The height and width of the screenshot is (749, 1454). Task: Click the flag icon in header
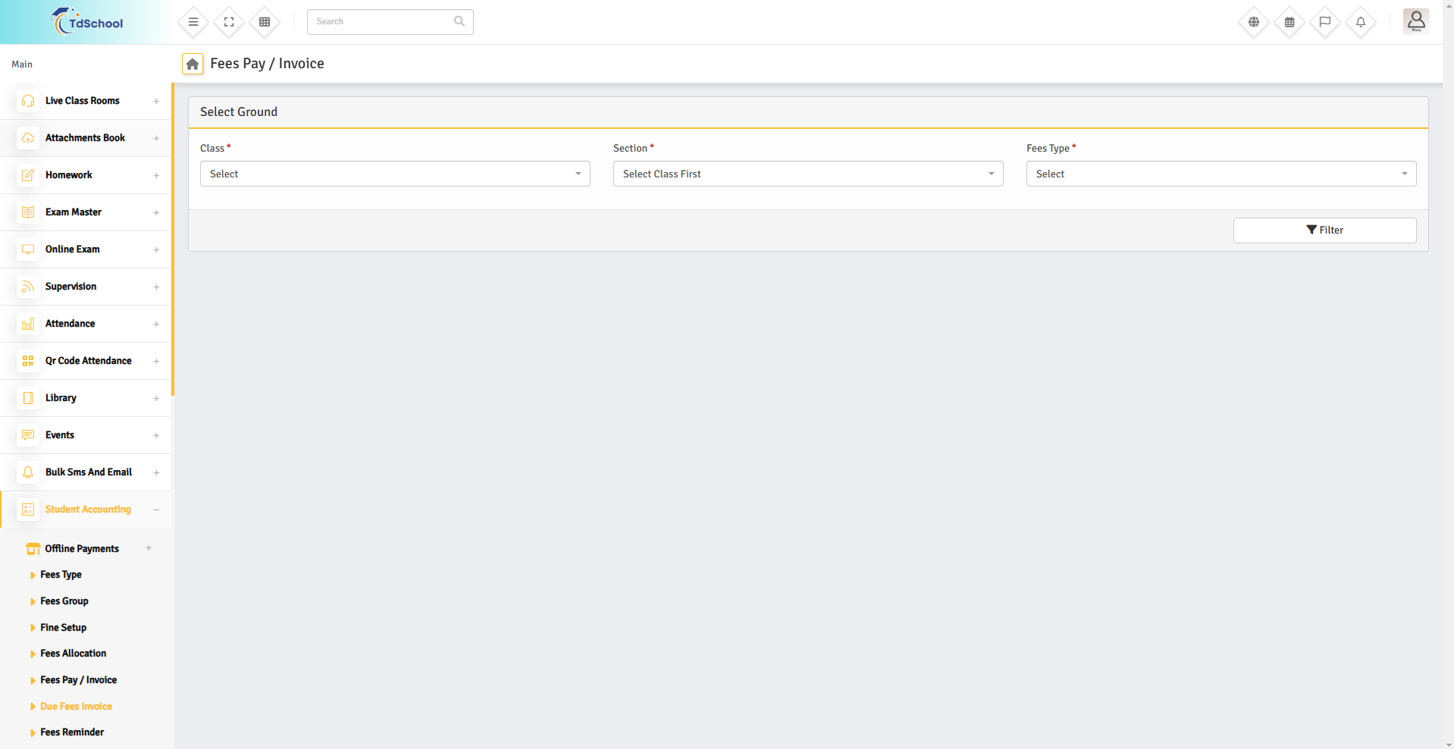click(x=1325, y=22)
